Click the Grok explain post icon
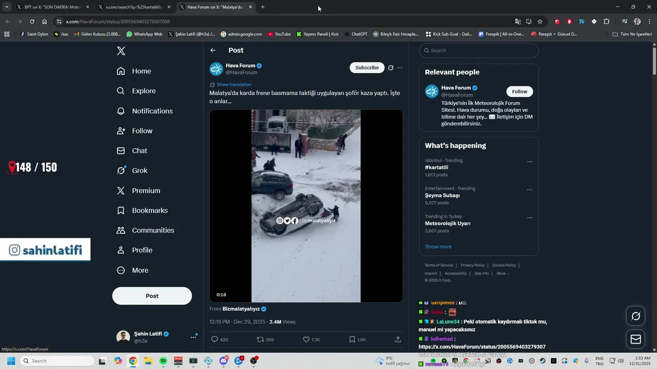The height and width of the screenshot is (369, 657). click(x=391, y=68)
